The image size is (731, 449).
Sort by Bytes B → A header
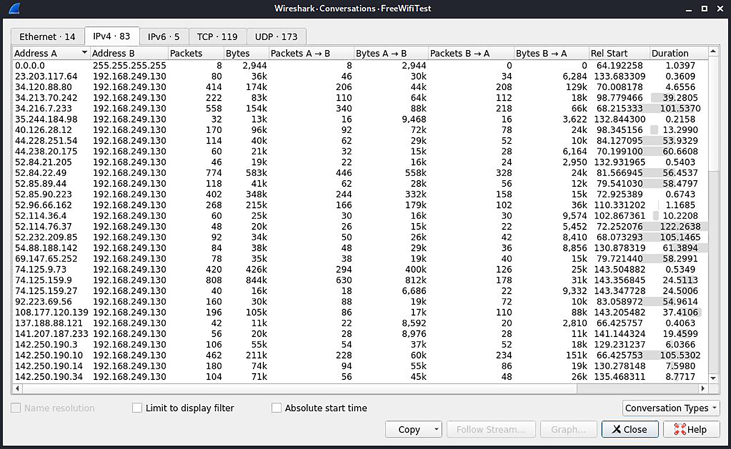[x=551, y=53]
